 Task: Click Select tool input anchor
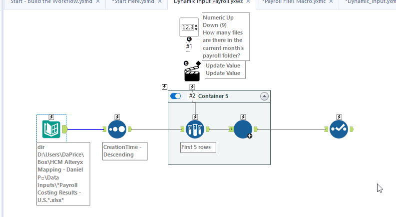(x=326, y=129)
